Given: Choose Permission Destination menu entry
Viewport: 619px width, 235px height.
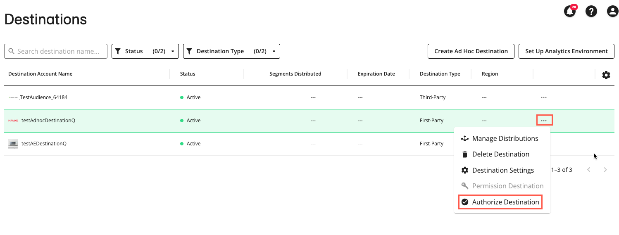Looking at the screenshot, I should click(502, 186).
